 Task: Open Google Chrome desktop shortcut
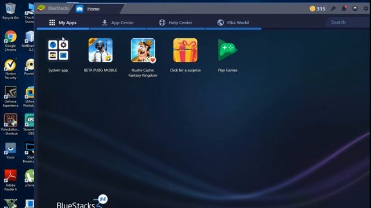10,40
